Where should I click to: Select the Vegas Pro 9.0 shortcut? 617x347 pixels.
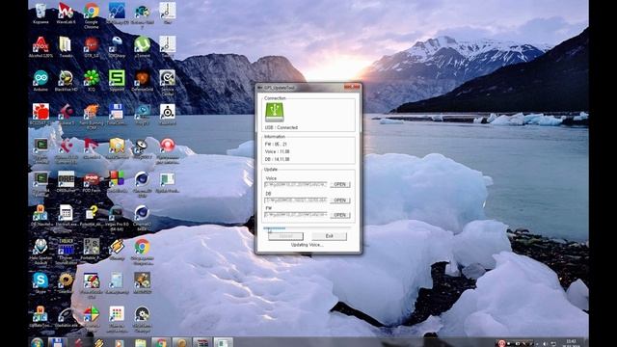click(x=117, y=218)
